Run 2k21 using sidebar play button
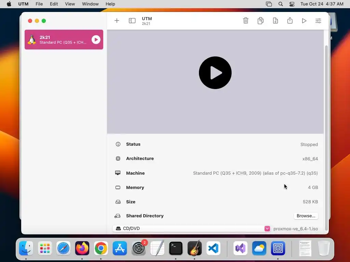The height and width of the screenshot is (262, 350). click(x=96, y=40)
